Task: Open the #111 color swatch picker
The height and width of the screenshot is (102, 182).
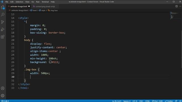Action: click(50, 62)
